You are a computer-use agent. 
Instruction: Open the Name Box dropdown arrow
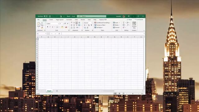[x=46, y=34]
